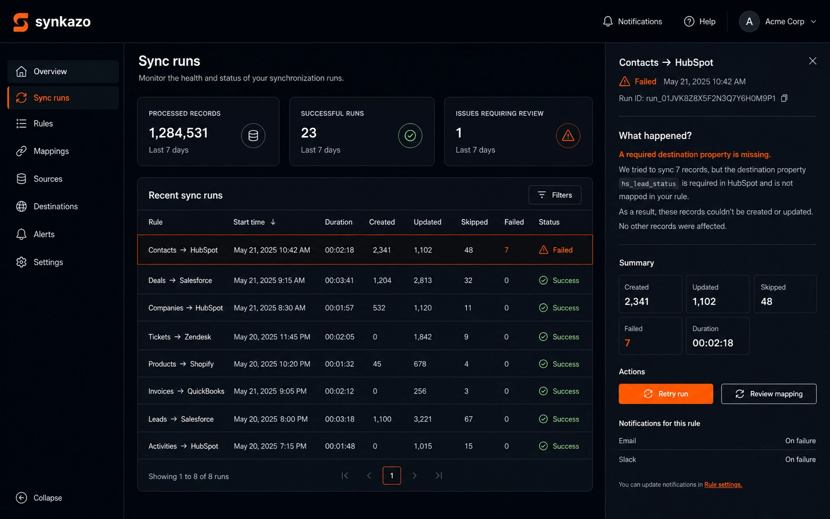
Task: Click the Failed 7 summary card
Action: tap(650, 336)
